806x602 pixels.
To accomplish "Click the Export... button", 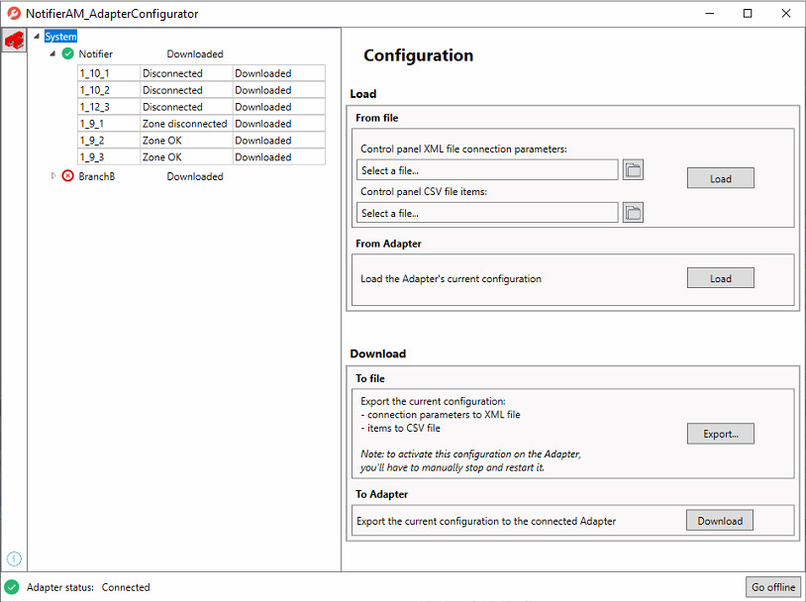I will point(720,434).
